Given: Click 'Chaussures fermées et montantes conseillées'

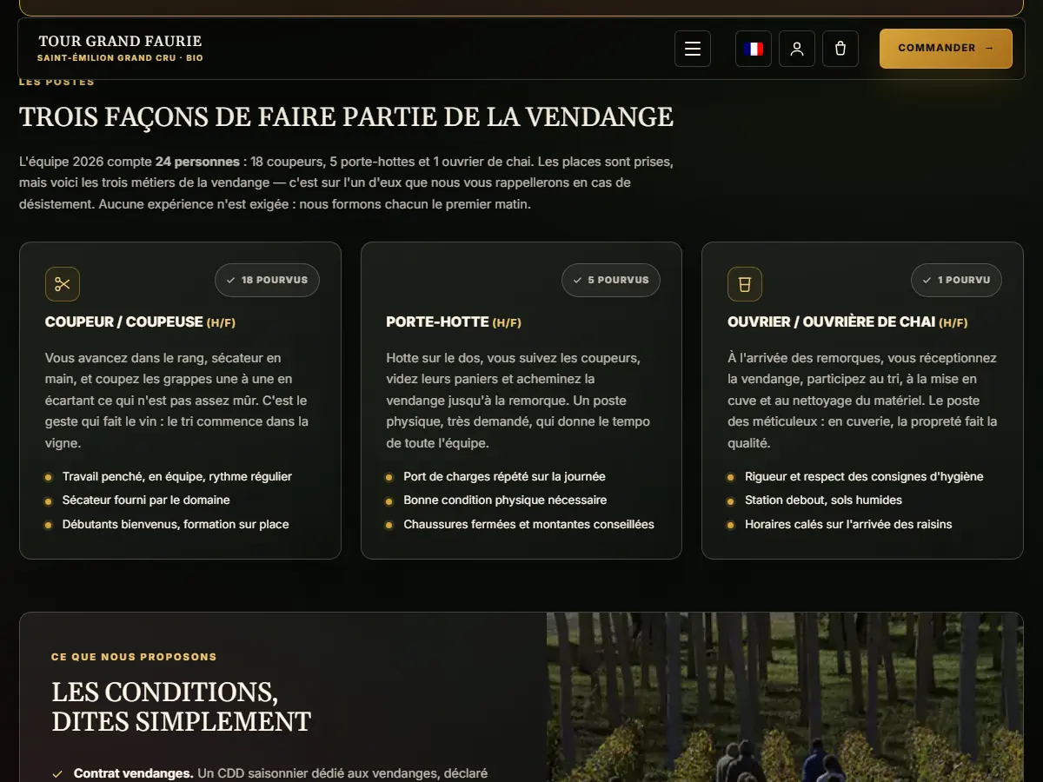Looking at the screenshot, I should point(528,525).
